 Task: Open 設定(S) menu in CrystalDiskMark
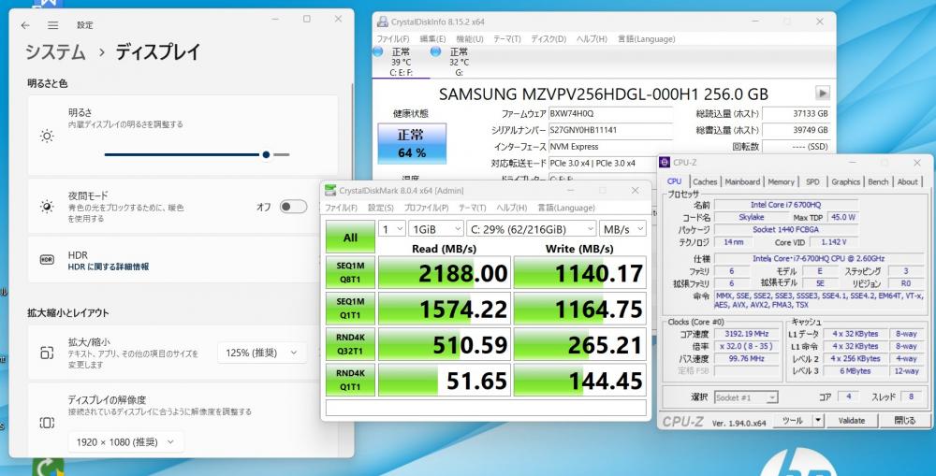click(380, 208)
